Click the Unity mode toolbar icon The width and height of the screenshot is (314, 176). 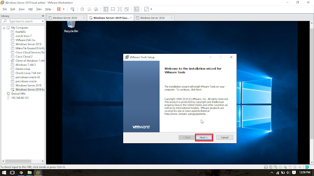[x=127, y=9]
